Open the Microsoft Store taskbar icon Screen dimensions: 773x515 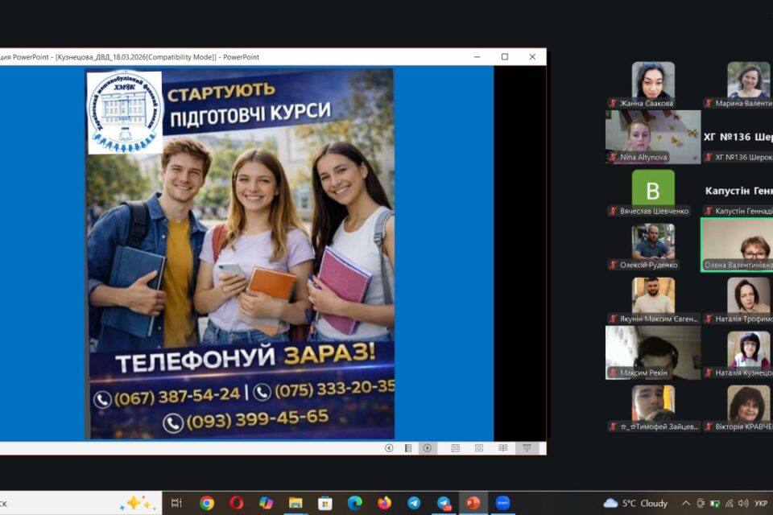[325, 503]
